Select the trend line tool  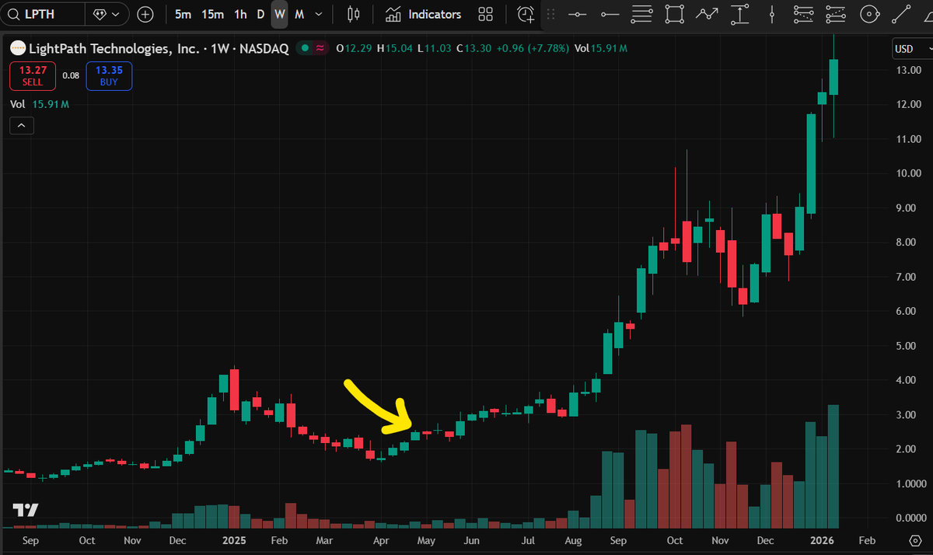click(x=901, y=14)
